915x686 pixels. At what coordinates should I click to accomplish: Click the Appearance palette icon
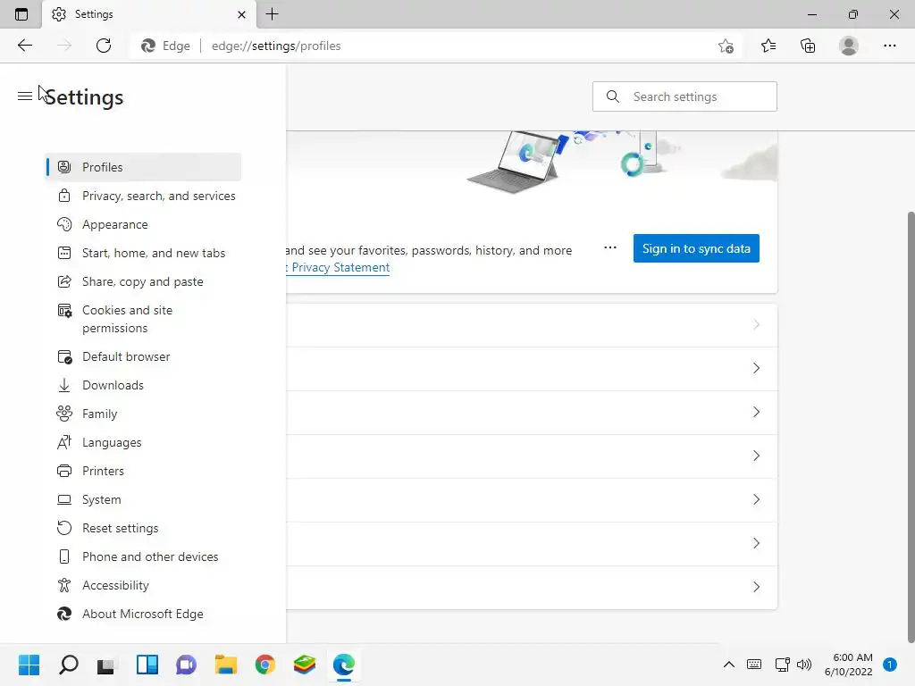tap(64, 224)
